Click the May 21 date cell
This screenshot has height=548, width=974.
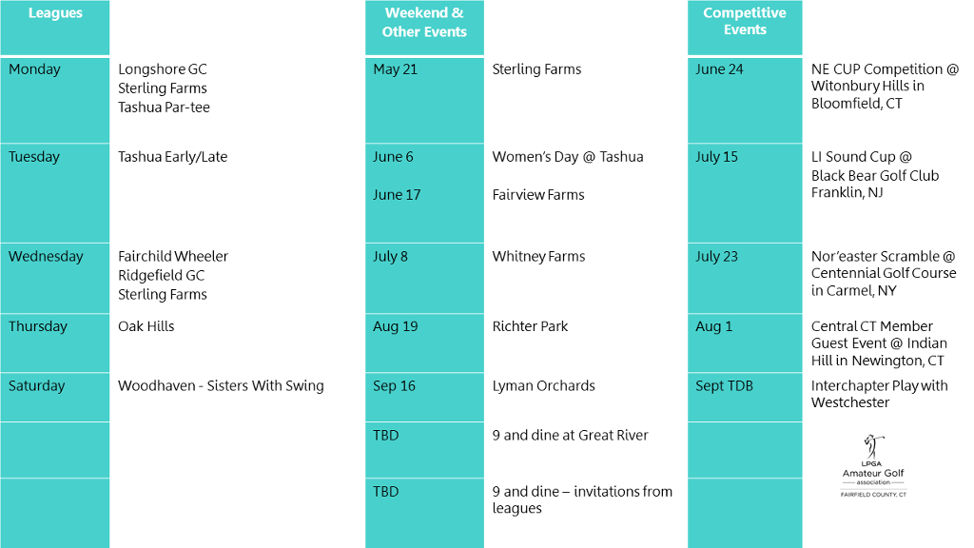(424, 100)
